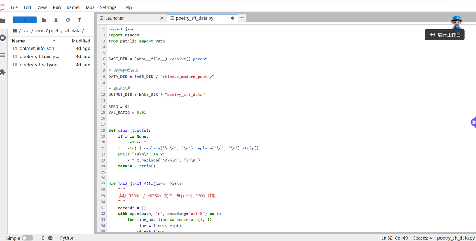Open running terminals and kernels sidebar
Viewport: 476px width, 241px height.
click(3, 38)
